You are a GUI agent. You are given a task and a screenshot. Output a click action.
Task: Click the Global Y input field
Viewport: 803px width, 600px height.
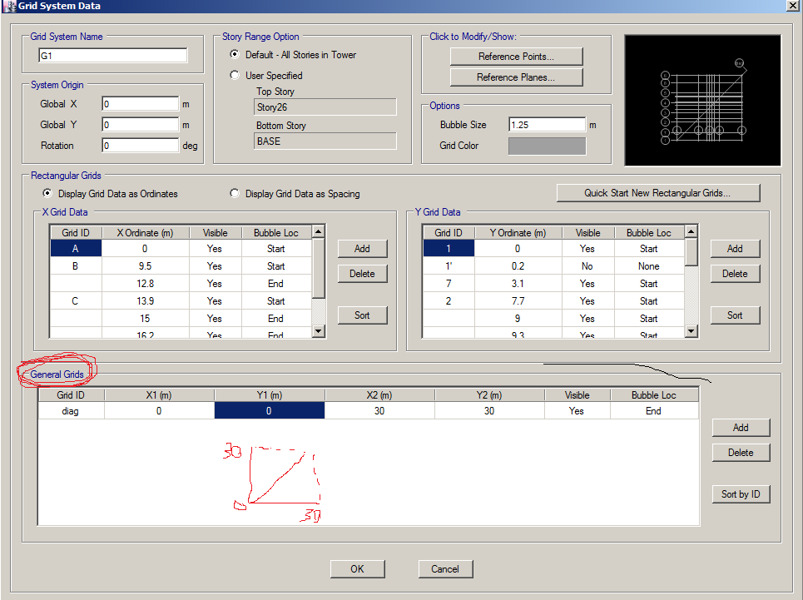[x=141, y=124]
